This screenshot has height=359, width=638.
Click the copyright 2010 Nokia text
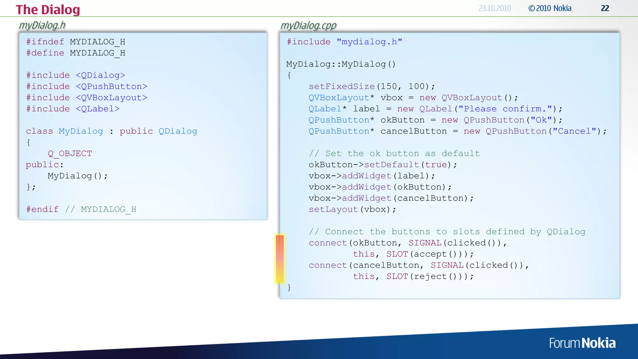(550, 8)
